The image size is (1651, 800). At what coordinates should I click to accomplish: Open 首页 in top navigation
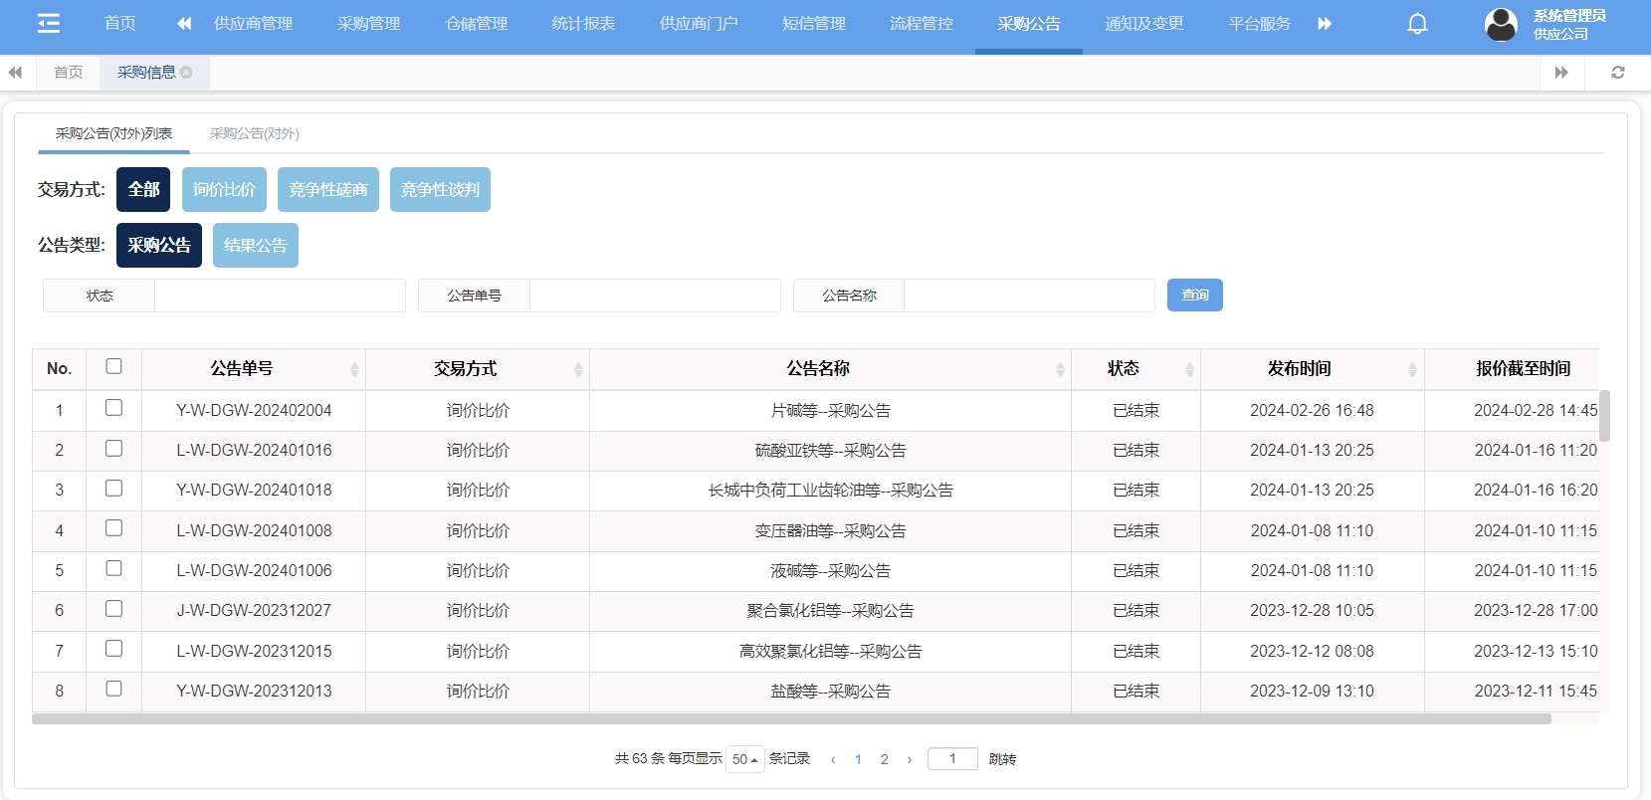point(120,24)
